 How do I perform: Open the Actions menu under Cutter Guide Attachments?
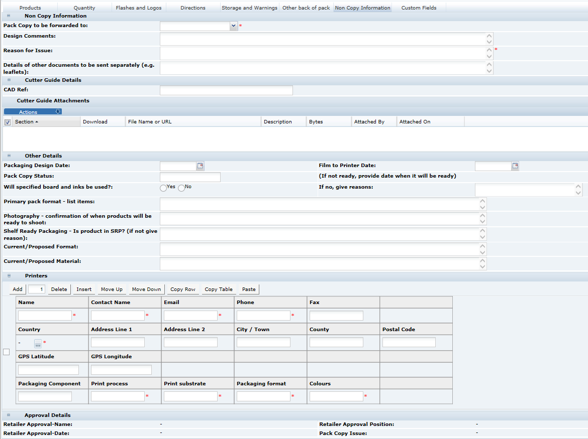[33, 111]
